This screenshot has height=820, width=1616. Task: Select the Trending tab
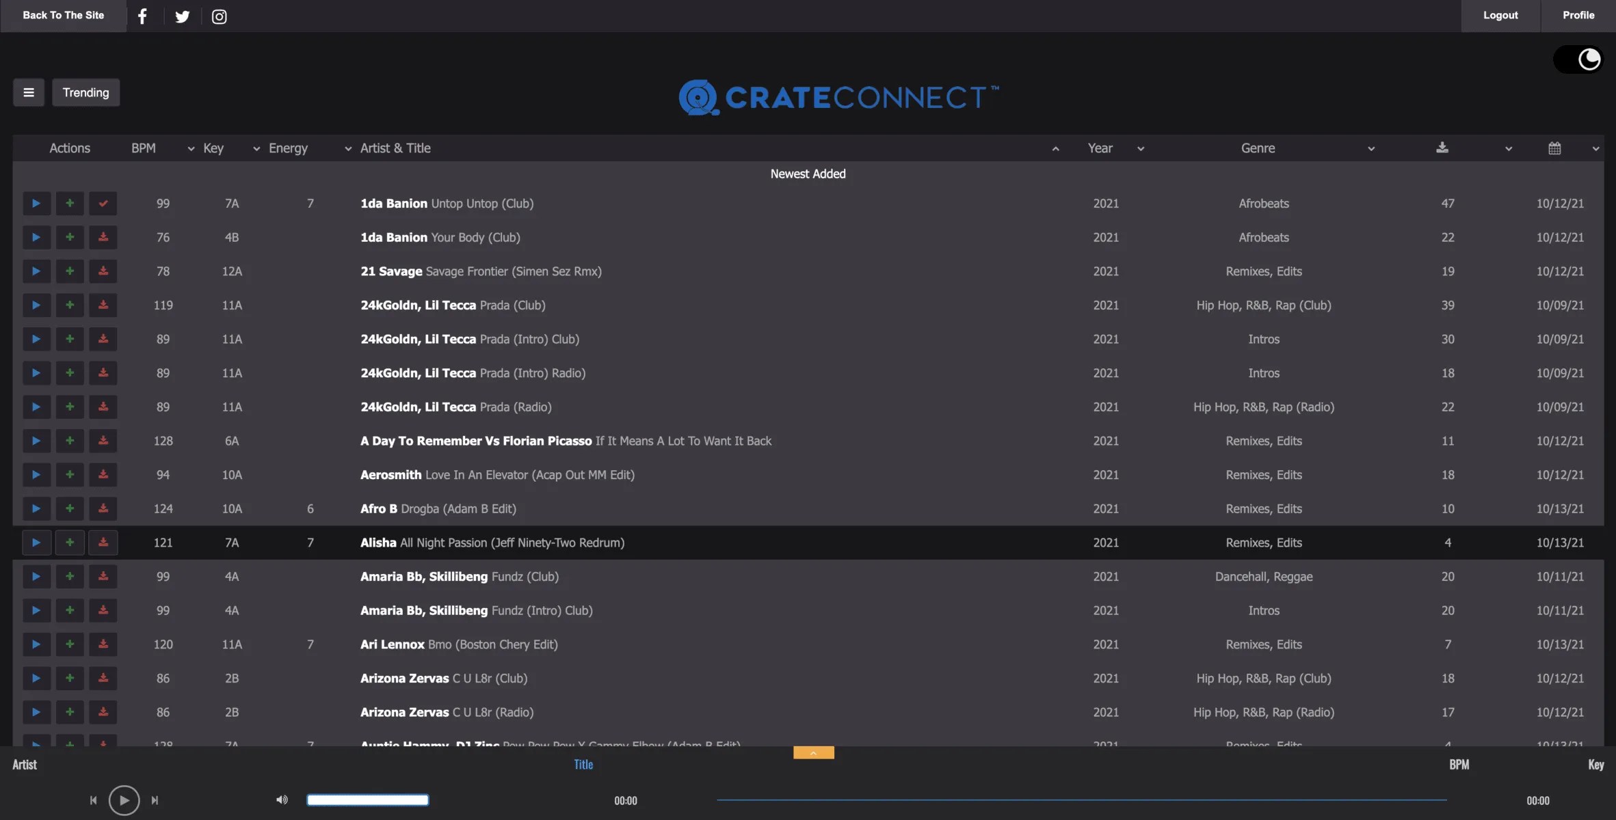tap(85, 92)
